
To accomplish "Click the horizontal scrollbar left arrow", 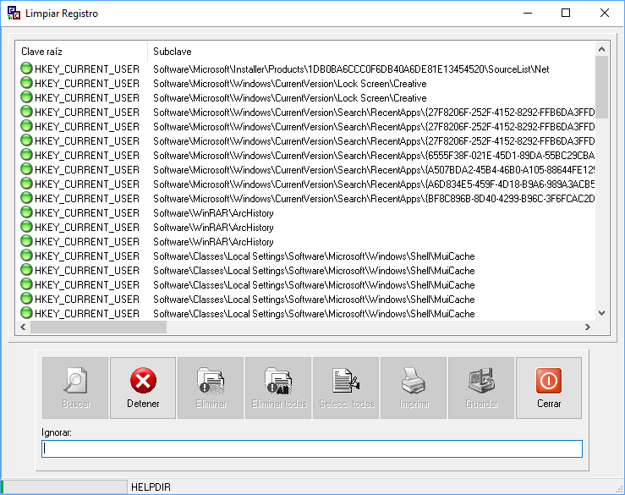I will click(23, 327).
